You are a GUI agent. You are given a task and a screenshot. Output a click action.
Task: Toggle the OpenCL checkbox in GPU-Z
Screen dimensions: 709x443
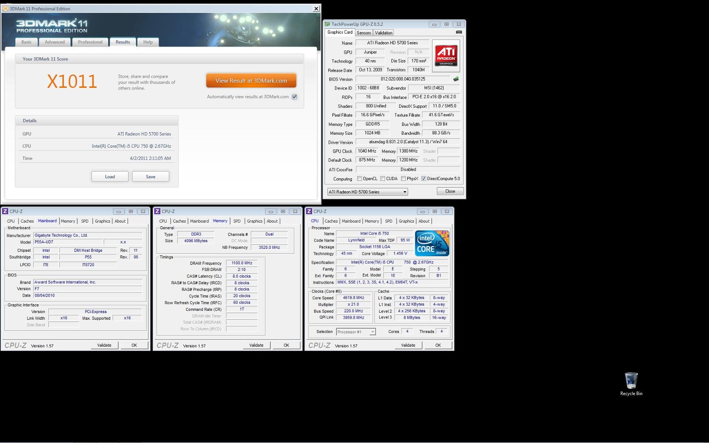[x=359, y=179]
